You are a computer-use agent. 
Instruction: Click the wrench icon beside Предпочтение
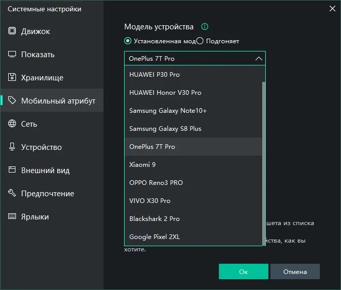click(x=12, y=193)
